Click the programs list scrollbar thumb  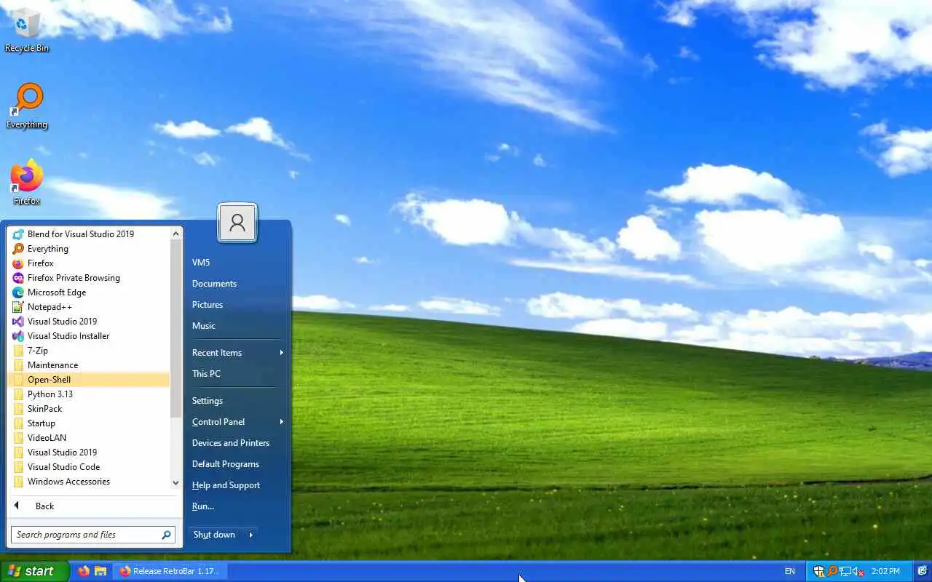[x=175, y=329]
